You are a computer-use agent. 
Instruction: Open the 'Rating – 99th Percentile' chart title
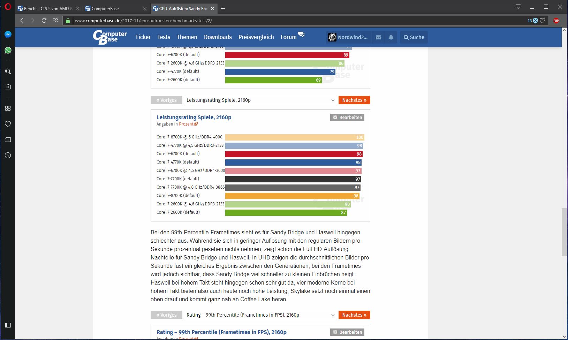pos(221,332)
